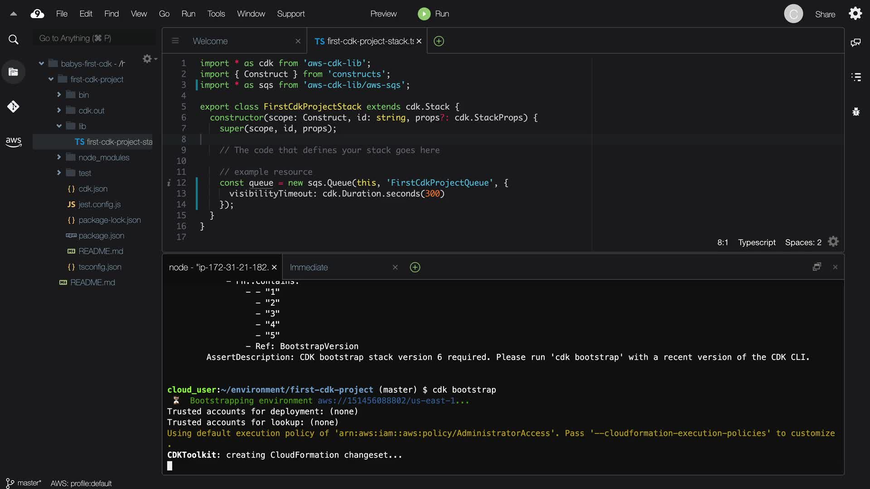Open the Debugger bug icon
The height and width of the screenshot is (489, 870).
pyautogui.click(x=855, y=111)
